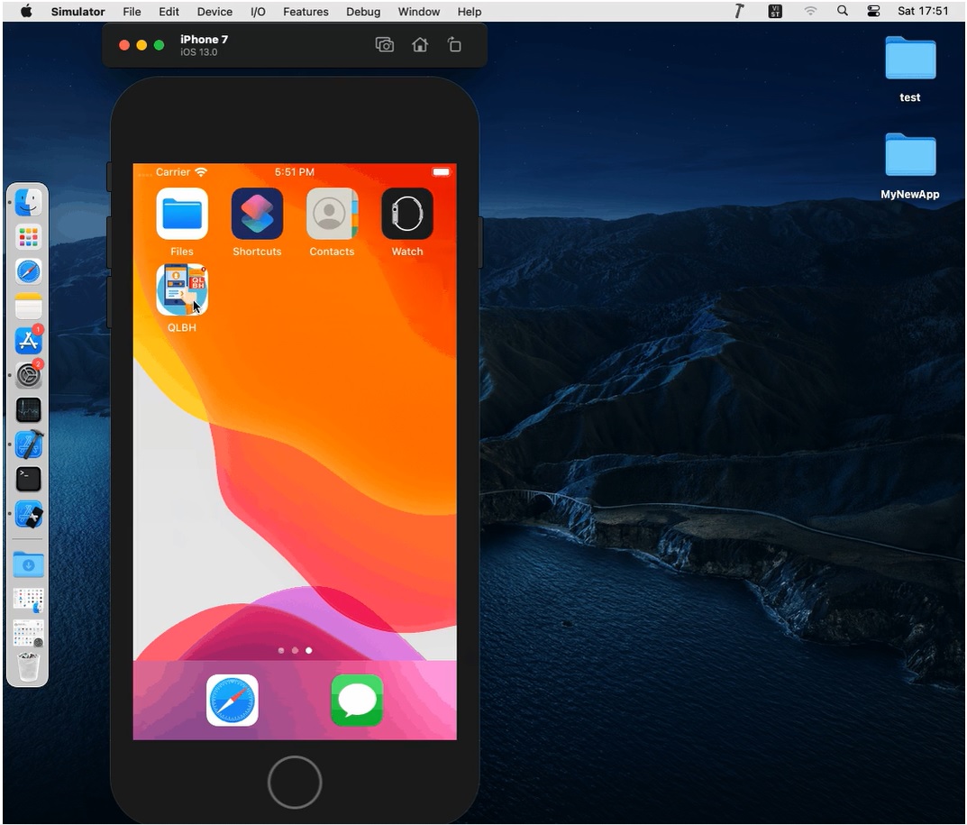Tap the home screen page indicator dots
The width and height of the screenshot is (967, 825).
pos(295,650)
